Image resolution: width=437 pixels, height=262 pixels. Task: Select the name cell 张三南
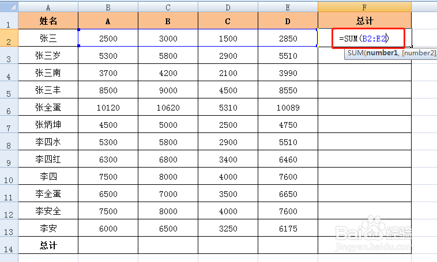[48, 73]
